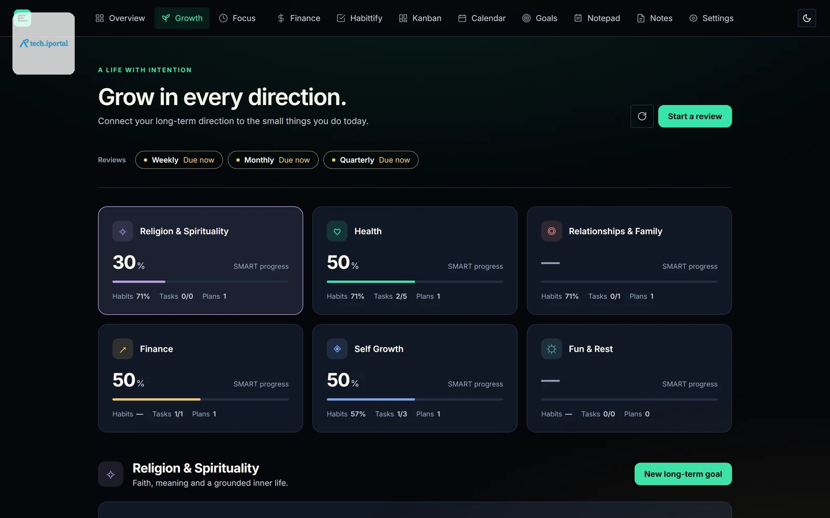
Task: Switch to the Habittify tab
Action: 359,18
